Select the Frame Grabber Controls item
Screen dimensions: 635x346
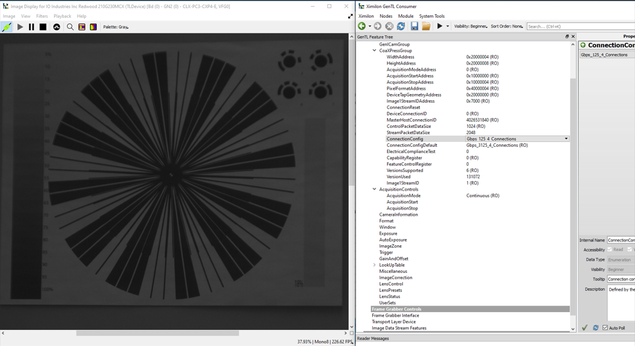[x=470, y=309]
